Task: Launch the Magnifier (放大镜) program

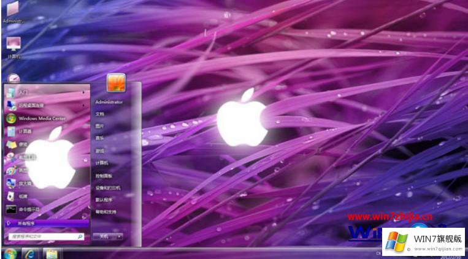Action: (47, 183)
